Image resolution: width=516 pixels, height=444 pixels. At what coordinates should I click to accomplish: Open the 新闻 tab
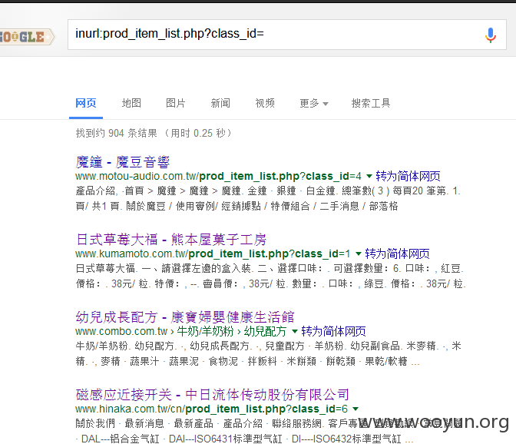[x=220, y=104]
